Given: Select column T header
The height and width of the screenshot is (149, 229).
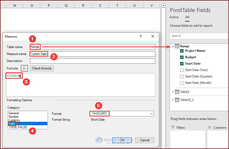Looking at the screenshot, I should (117, 6).
